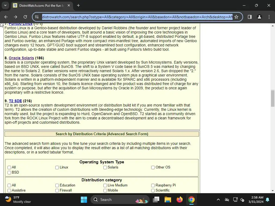Check the All operating system type box
Image resolution: width=275 pixels, height=206 pixels.
click(9, 167)
